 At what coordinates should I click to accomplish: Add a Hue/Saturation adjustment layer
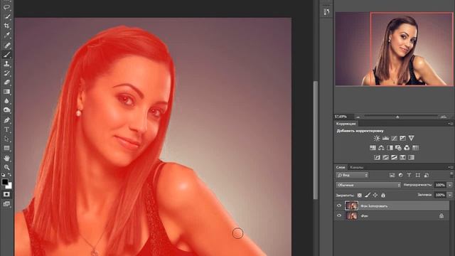point(373,148)
